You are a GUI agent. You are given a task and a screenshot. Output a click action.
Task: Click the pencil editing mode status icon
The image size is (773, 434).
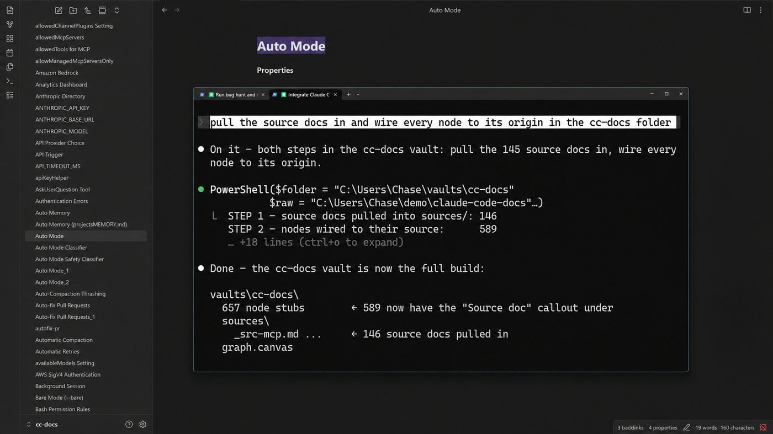[686, 427]
